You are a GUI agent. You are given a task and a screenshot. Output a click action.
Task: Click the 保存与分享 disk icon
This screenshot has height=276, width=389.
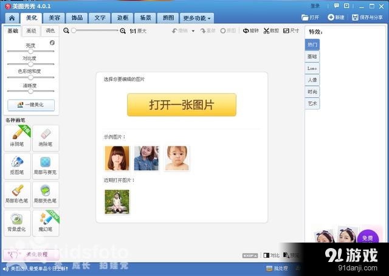coord(355,18)
